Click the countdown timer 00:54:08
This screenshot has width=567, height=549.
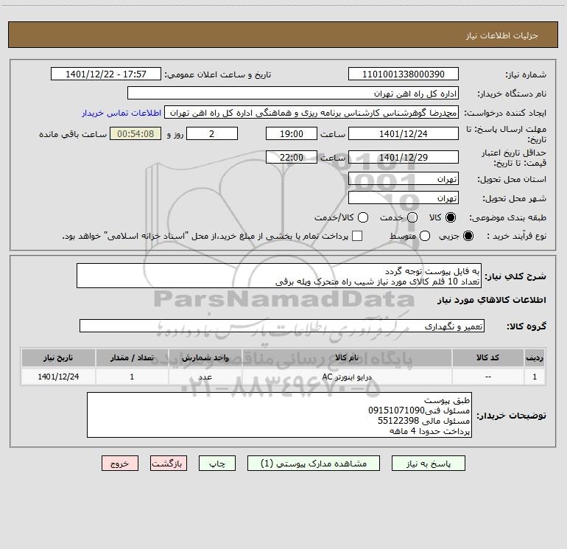[135, 133]
